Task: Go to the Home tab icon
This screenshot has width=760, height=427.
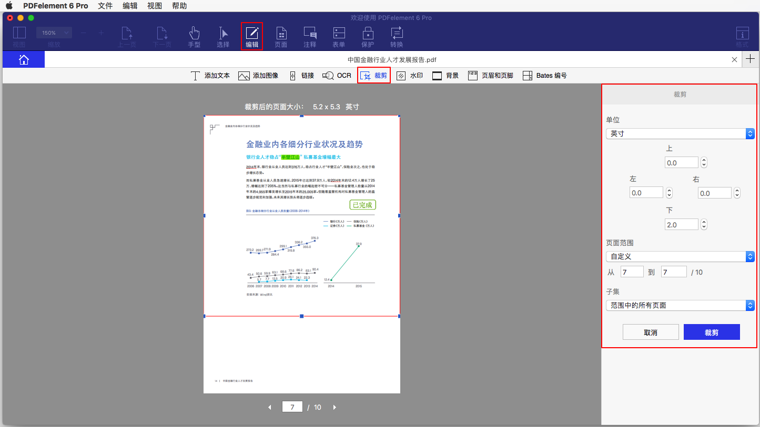Action: [24, 60]
